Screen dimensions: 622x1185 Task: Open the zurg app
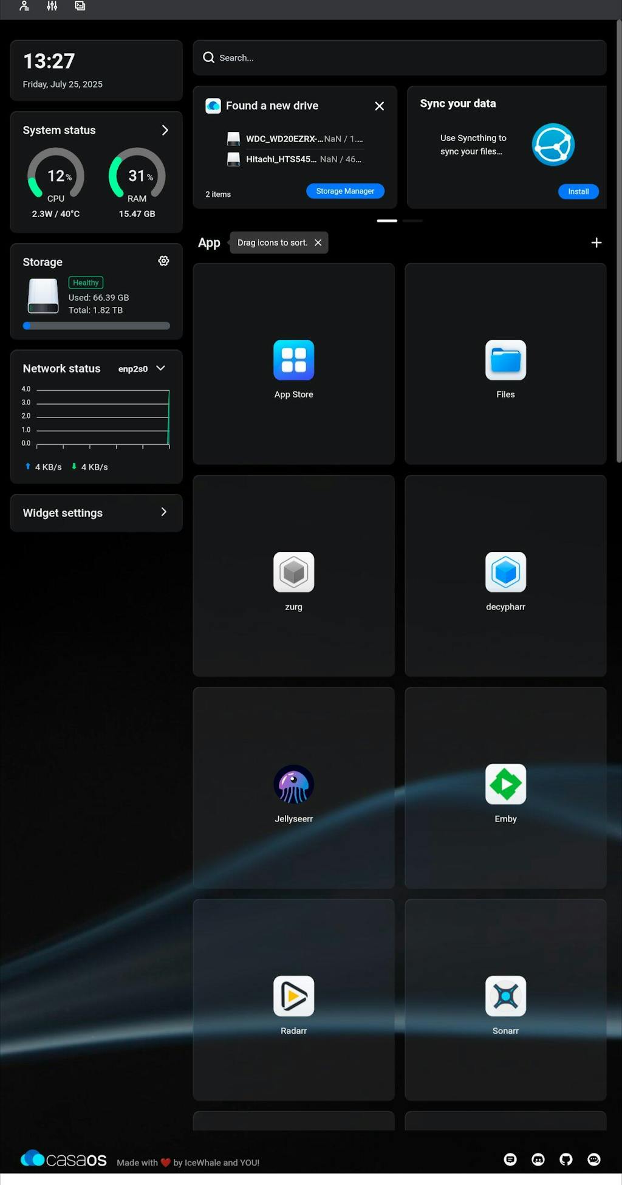point(293,572)
